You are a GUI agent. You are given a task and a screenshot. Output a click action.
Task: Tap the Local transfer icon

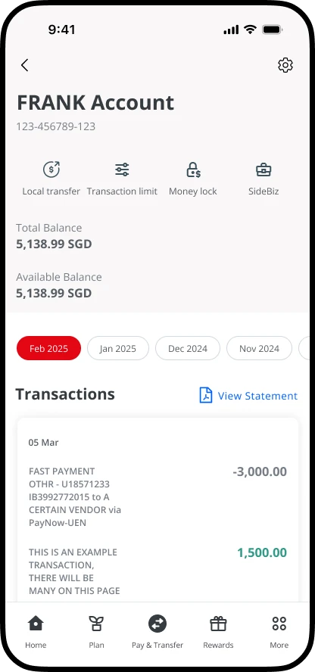click(51, 170)
